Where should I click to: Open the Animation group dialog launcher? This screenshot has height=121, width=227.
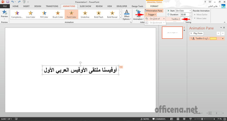[x=131, y=22]
